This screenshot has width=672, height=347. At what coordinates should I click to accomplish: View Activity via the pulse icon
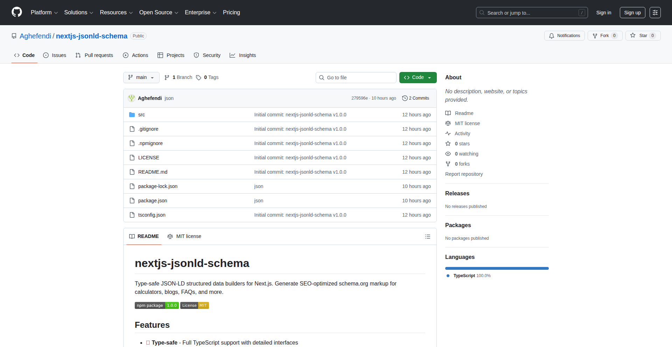tap(448, 133)
